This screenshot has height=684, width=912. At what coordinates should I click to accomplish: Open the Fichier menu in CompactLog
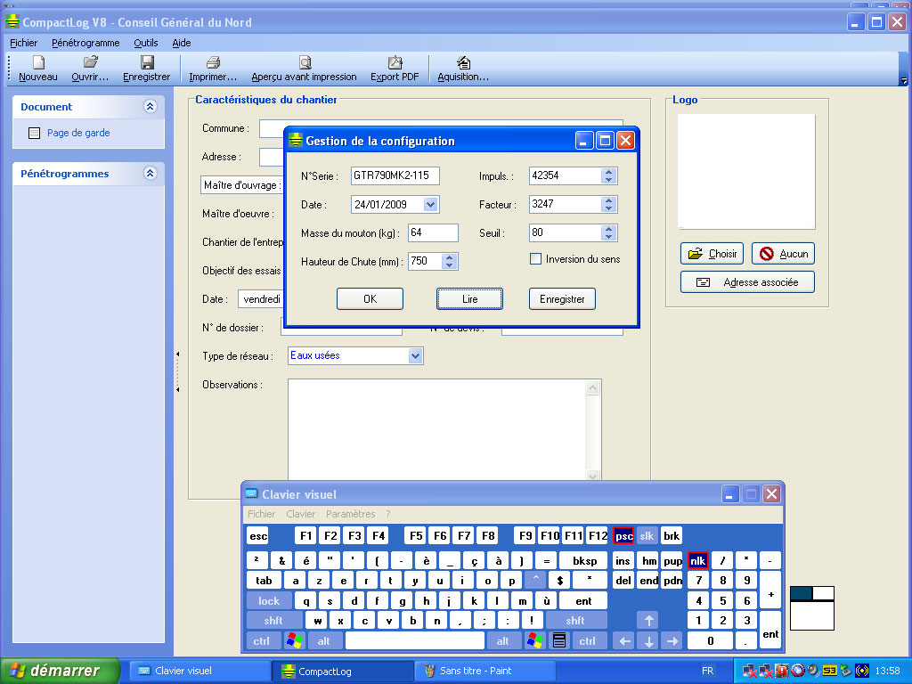[24, 43]
